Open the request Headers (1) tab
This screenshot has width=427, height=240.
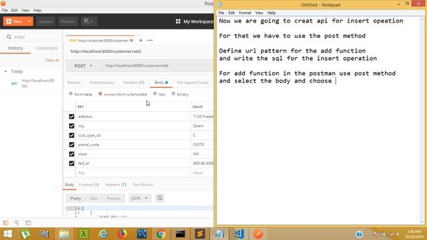pos(133,83)
